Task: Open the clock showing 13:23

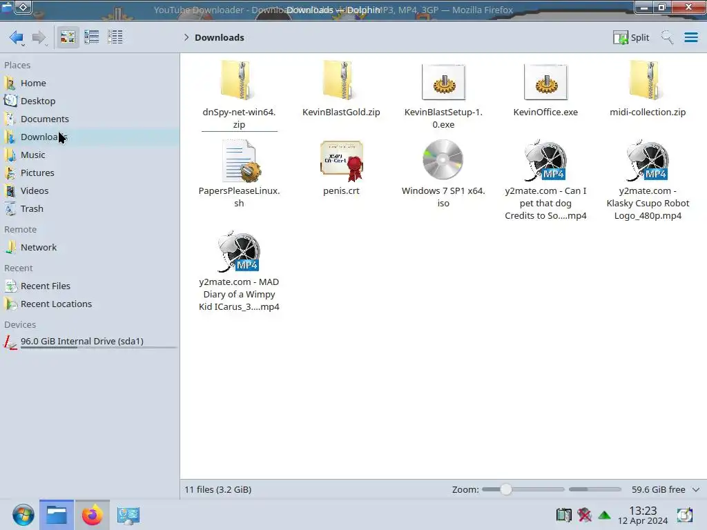Action: click(643, 515)
